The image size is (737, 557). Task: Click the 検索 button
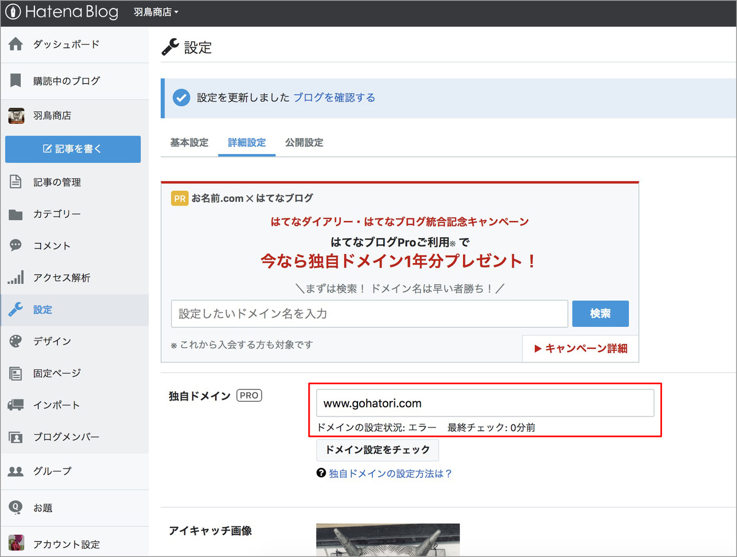pyautogui.click(x=600, y=313)
